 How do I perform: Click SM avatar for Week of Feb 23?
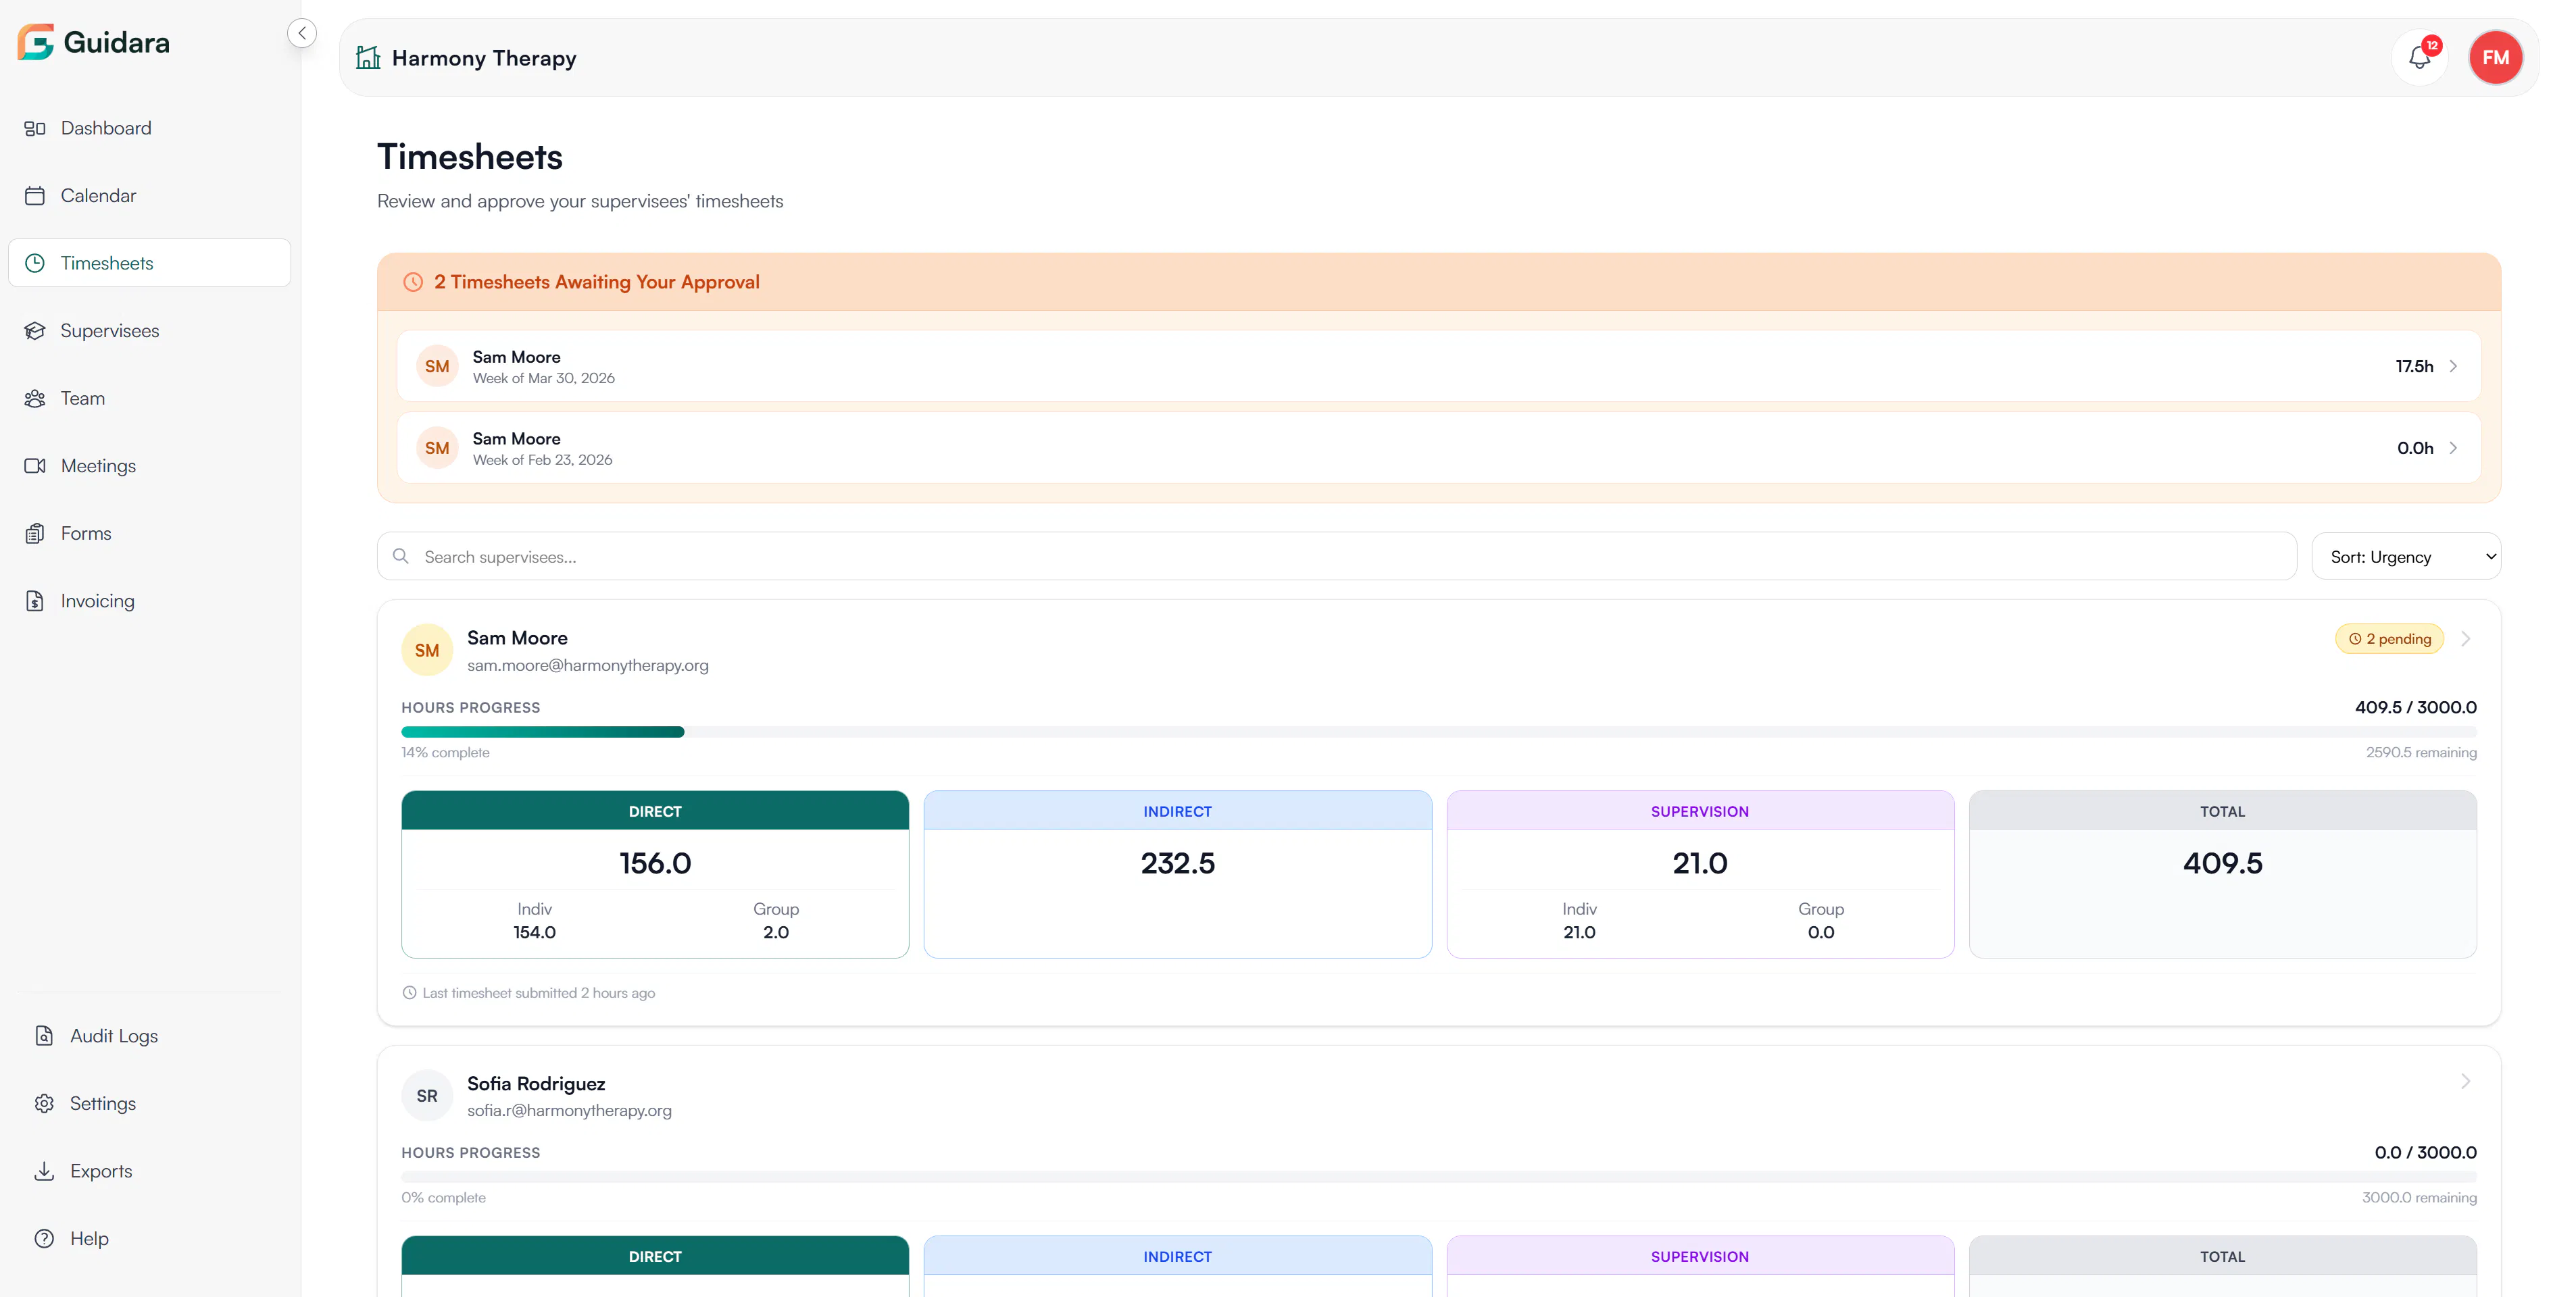pyautogui.click(x=437, y=448)
